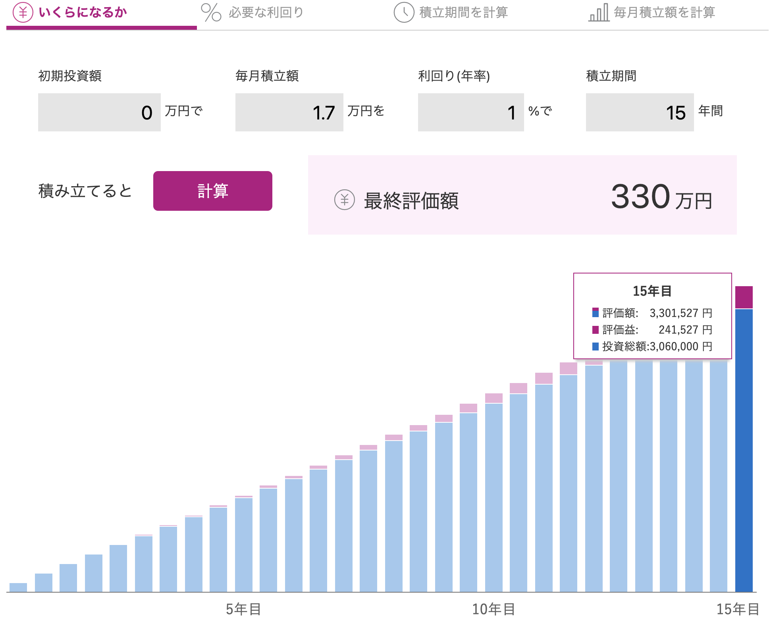Click the yen icon in いくらになるか tab

click(x=23, y=12)
